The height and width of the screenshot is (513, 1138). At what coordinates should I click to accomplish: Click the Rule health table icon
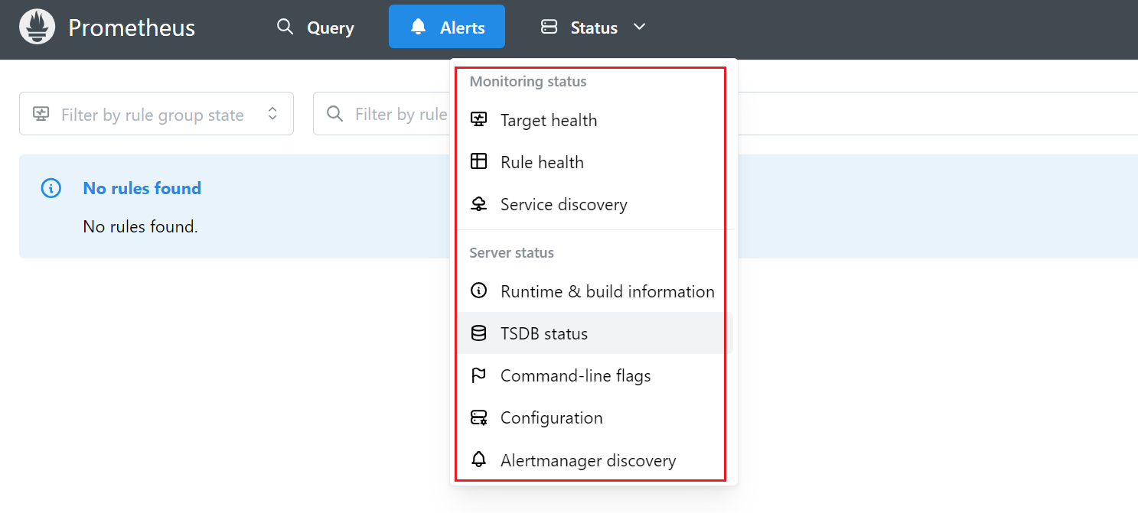pos(478,161)
